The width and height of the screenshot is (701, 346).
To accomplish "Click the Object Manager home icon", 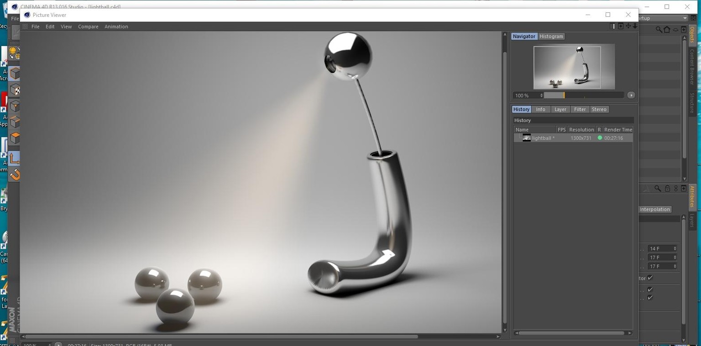I will tap(667, 30).
